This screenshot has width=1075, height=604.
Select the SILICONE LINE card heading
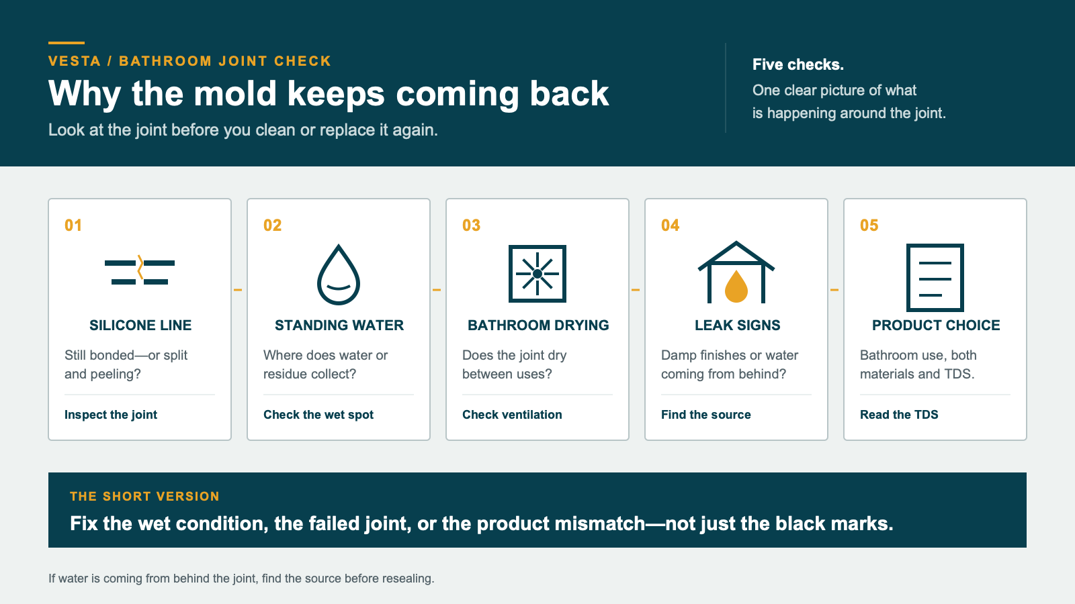coord(140,325)
